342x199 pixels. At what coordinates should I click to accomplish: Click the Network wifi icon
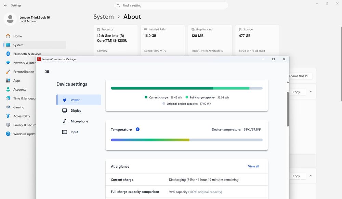8,63
